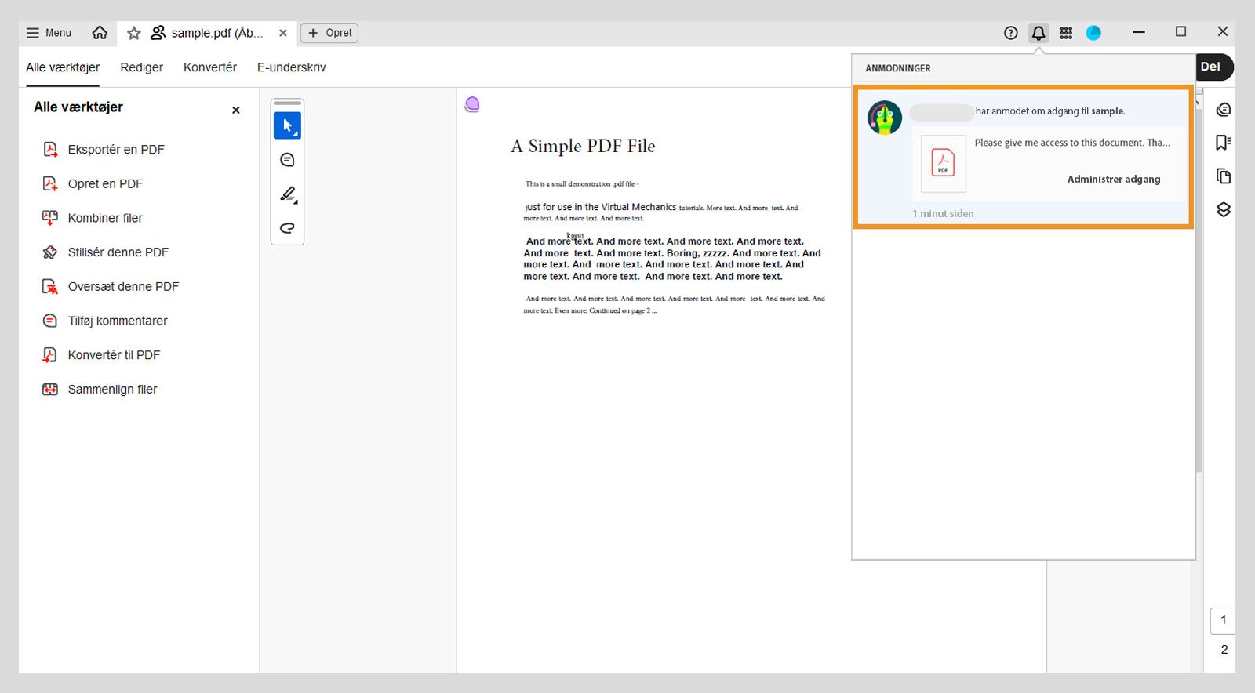Open the bookmarks panel icon

1223,143
